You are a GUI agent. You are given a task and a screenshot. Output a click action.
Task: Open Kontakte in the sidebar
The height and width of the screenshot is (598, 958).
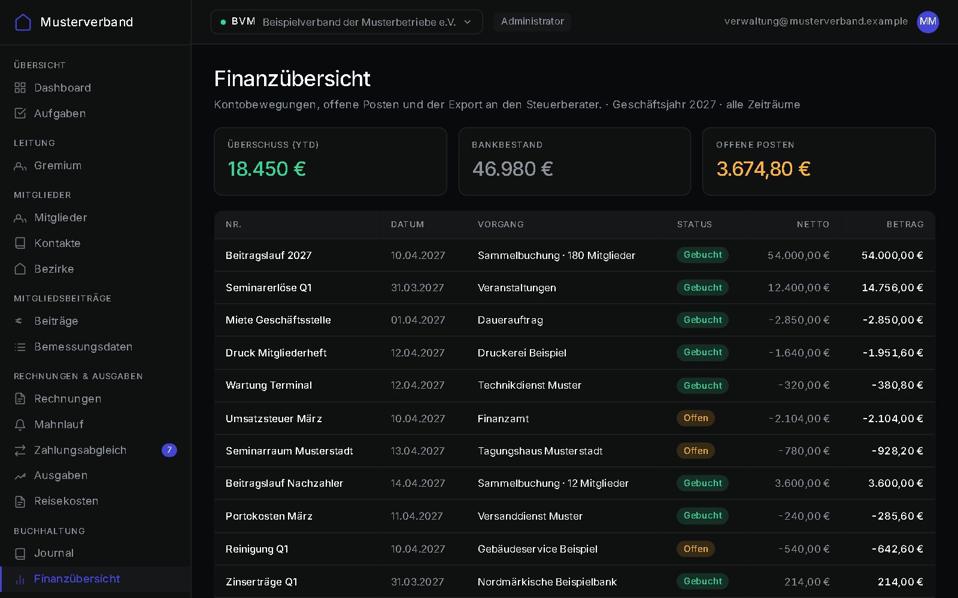coord(96,243)
